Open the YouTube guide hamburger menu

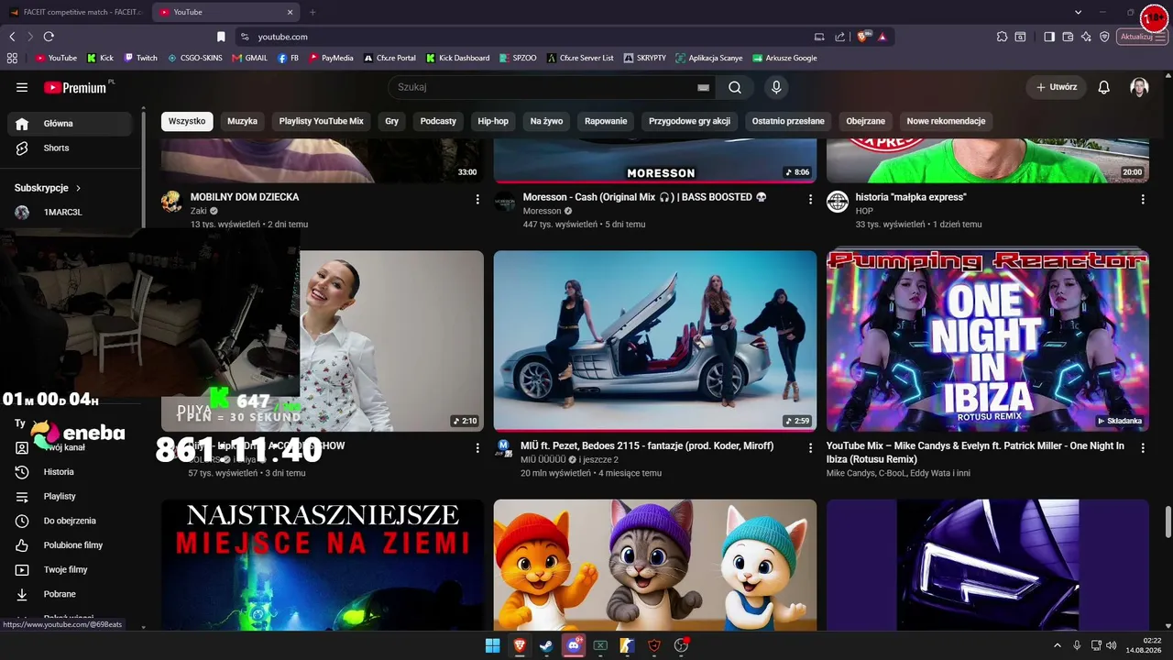(x=22, y=87)
